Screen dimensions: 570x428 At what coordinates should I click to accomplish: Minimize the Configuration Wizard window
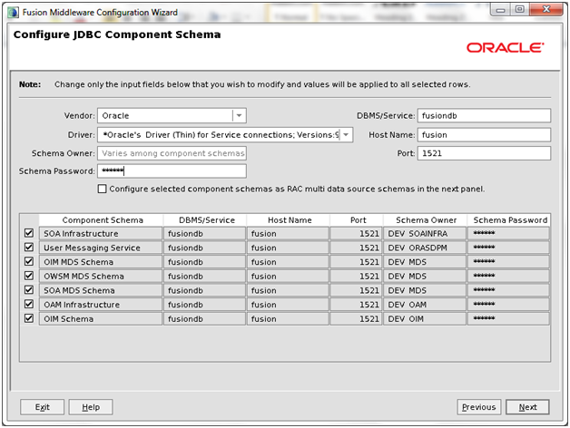pos(501,10)
